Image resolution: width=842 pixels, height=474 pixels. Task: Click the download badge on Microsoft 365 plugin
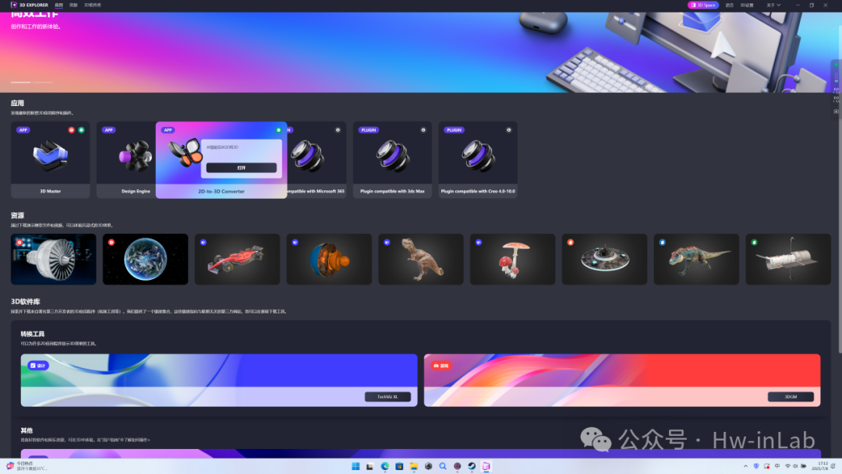pos(338,130)
